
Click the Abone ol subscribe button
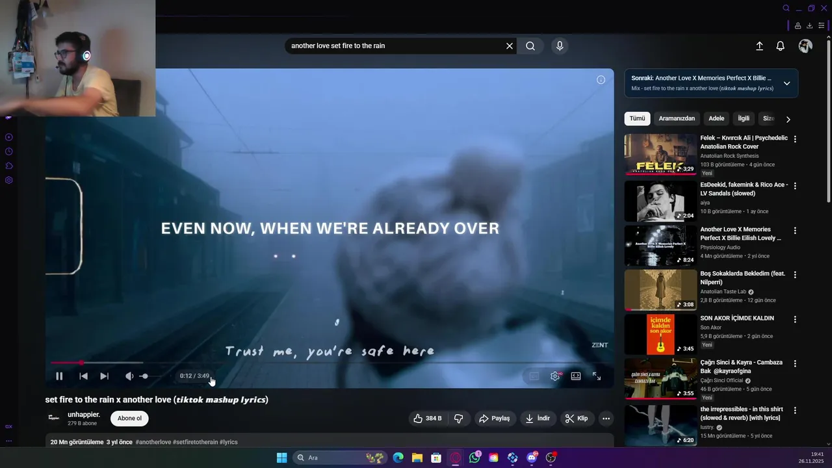pyautogui.click(x=129, y=419)
